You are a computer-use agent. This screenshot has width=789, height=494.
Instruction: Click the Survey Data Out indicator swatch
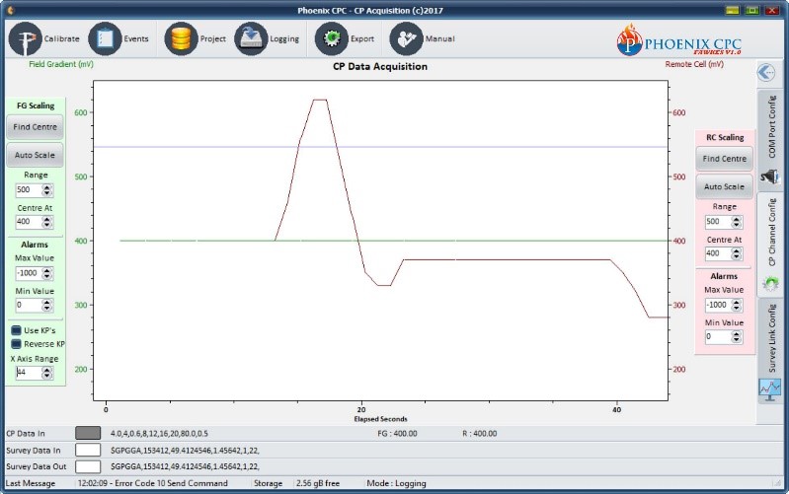point(89,465)
